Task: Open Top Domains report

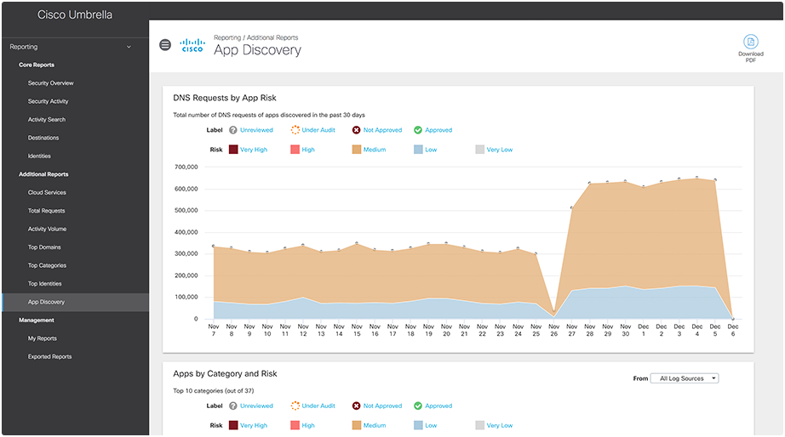Action: 44,247
